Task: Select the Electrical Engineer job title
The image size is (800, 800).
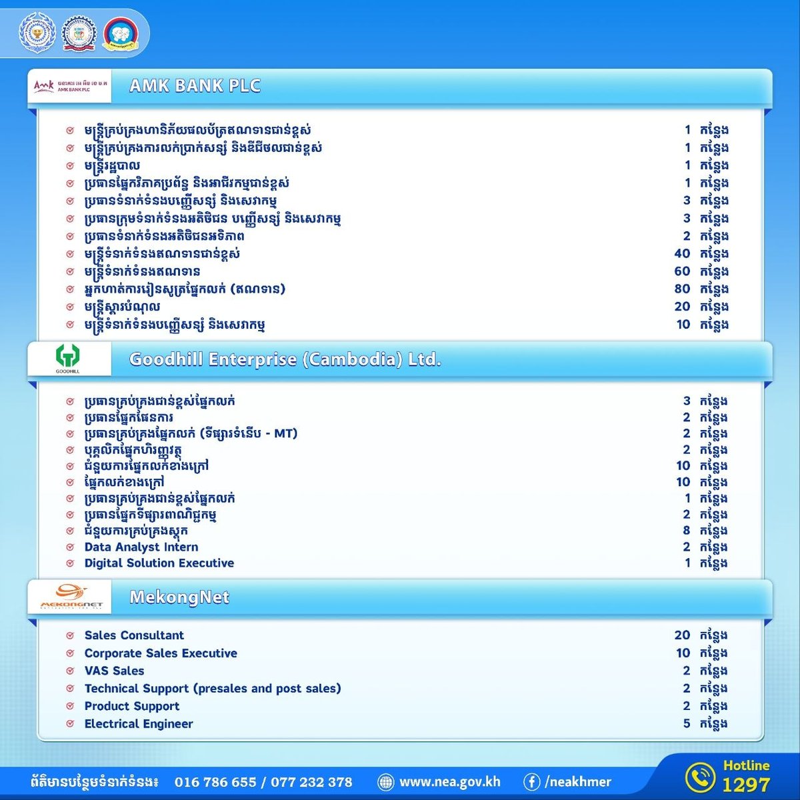Action: coord(139,724)
